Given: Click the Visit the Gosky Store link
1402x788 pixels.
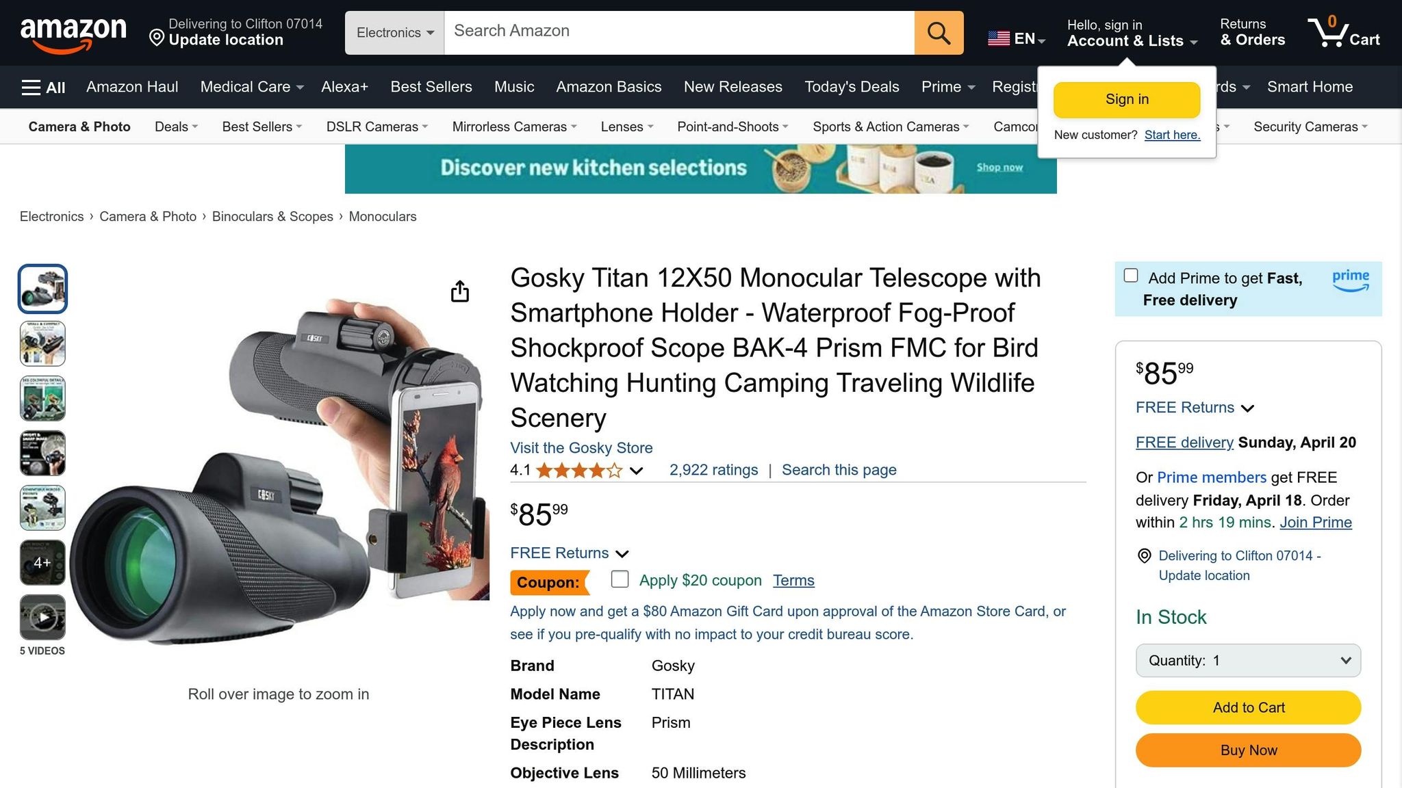Looking at the screenshot, I should (x=581, y=448).
